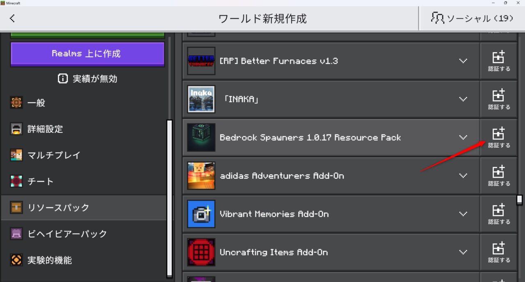Click the Minecraft window title bar icon
Screen dimensions: 525x282
click(x=3, y=3)
